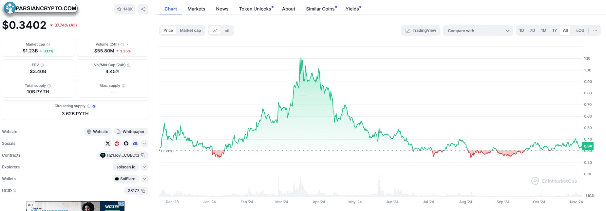
Task: Click the $55.80M volume value
Action: pyautogui.click(x=104, y=51)
